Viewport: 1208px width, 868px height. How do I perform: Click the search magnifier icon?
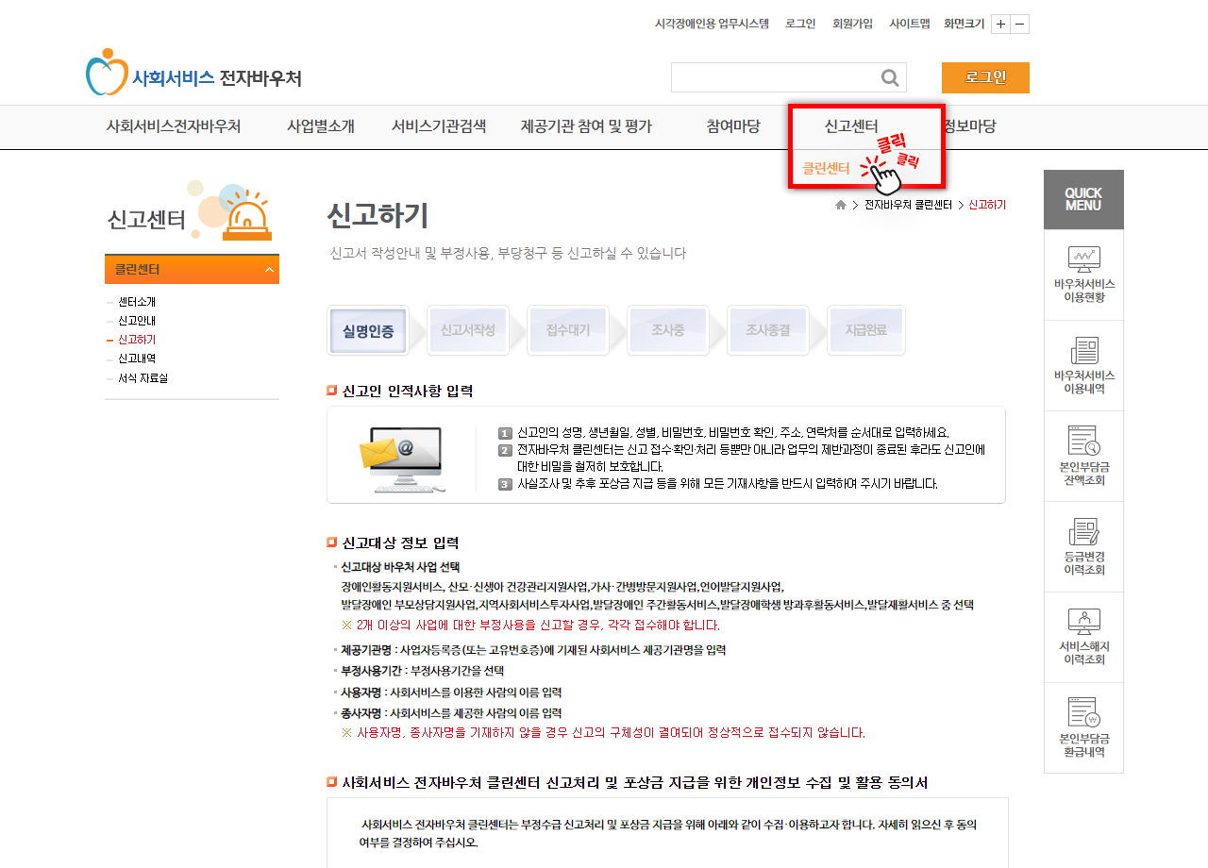[x=889, y=77]
